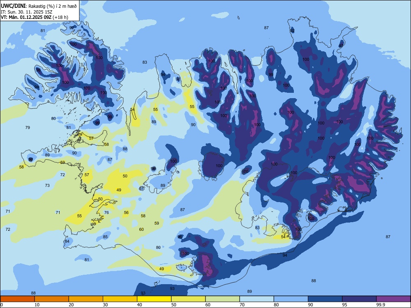Click the legend scale label '40'

(x=139, y=305)
